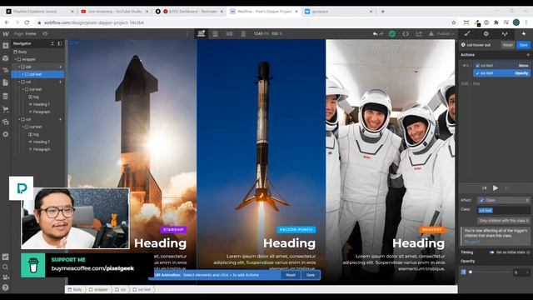The image size is (533, 300).
Task: Go back from col hover out animation
Action: tap(463, 45)
